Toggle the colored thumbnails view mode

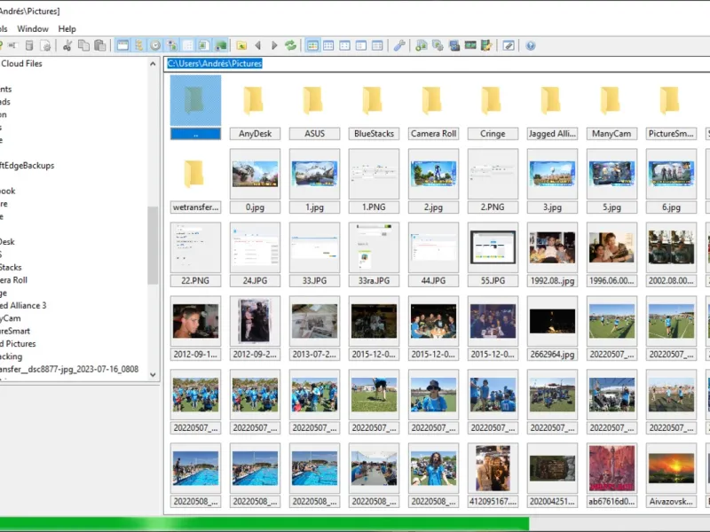[312, 45]
